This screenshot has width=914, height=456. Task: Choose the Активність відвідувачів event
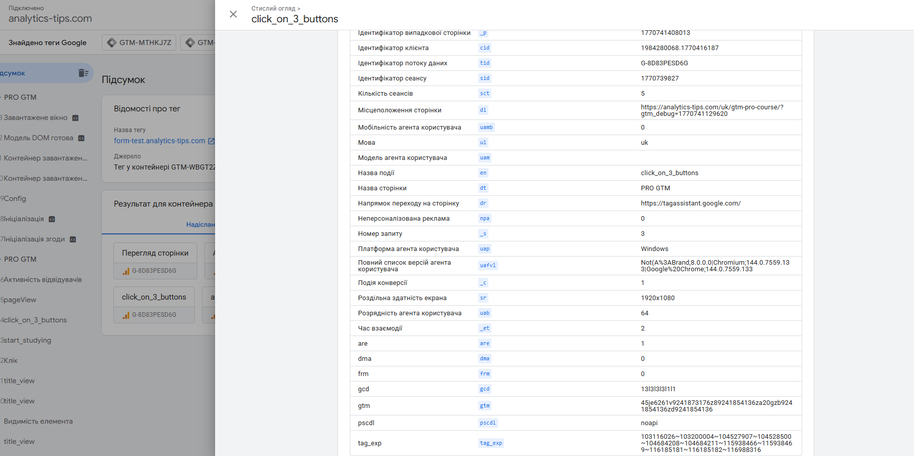[43, 279]
